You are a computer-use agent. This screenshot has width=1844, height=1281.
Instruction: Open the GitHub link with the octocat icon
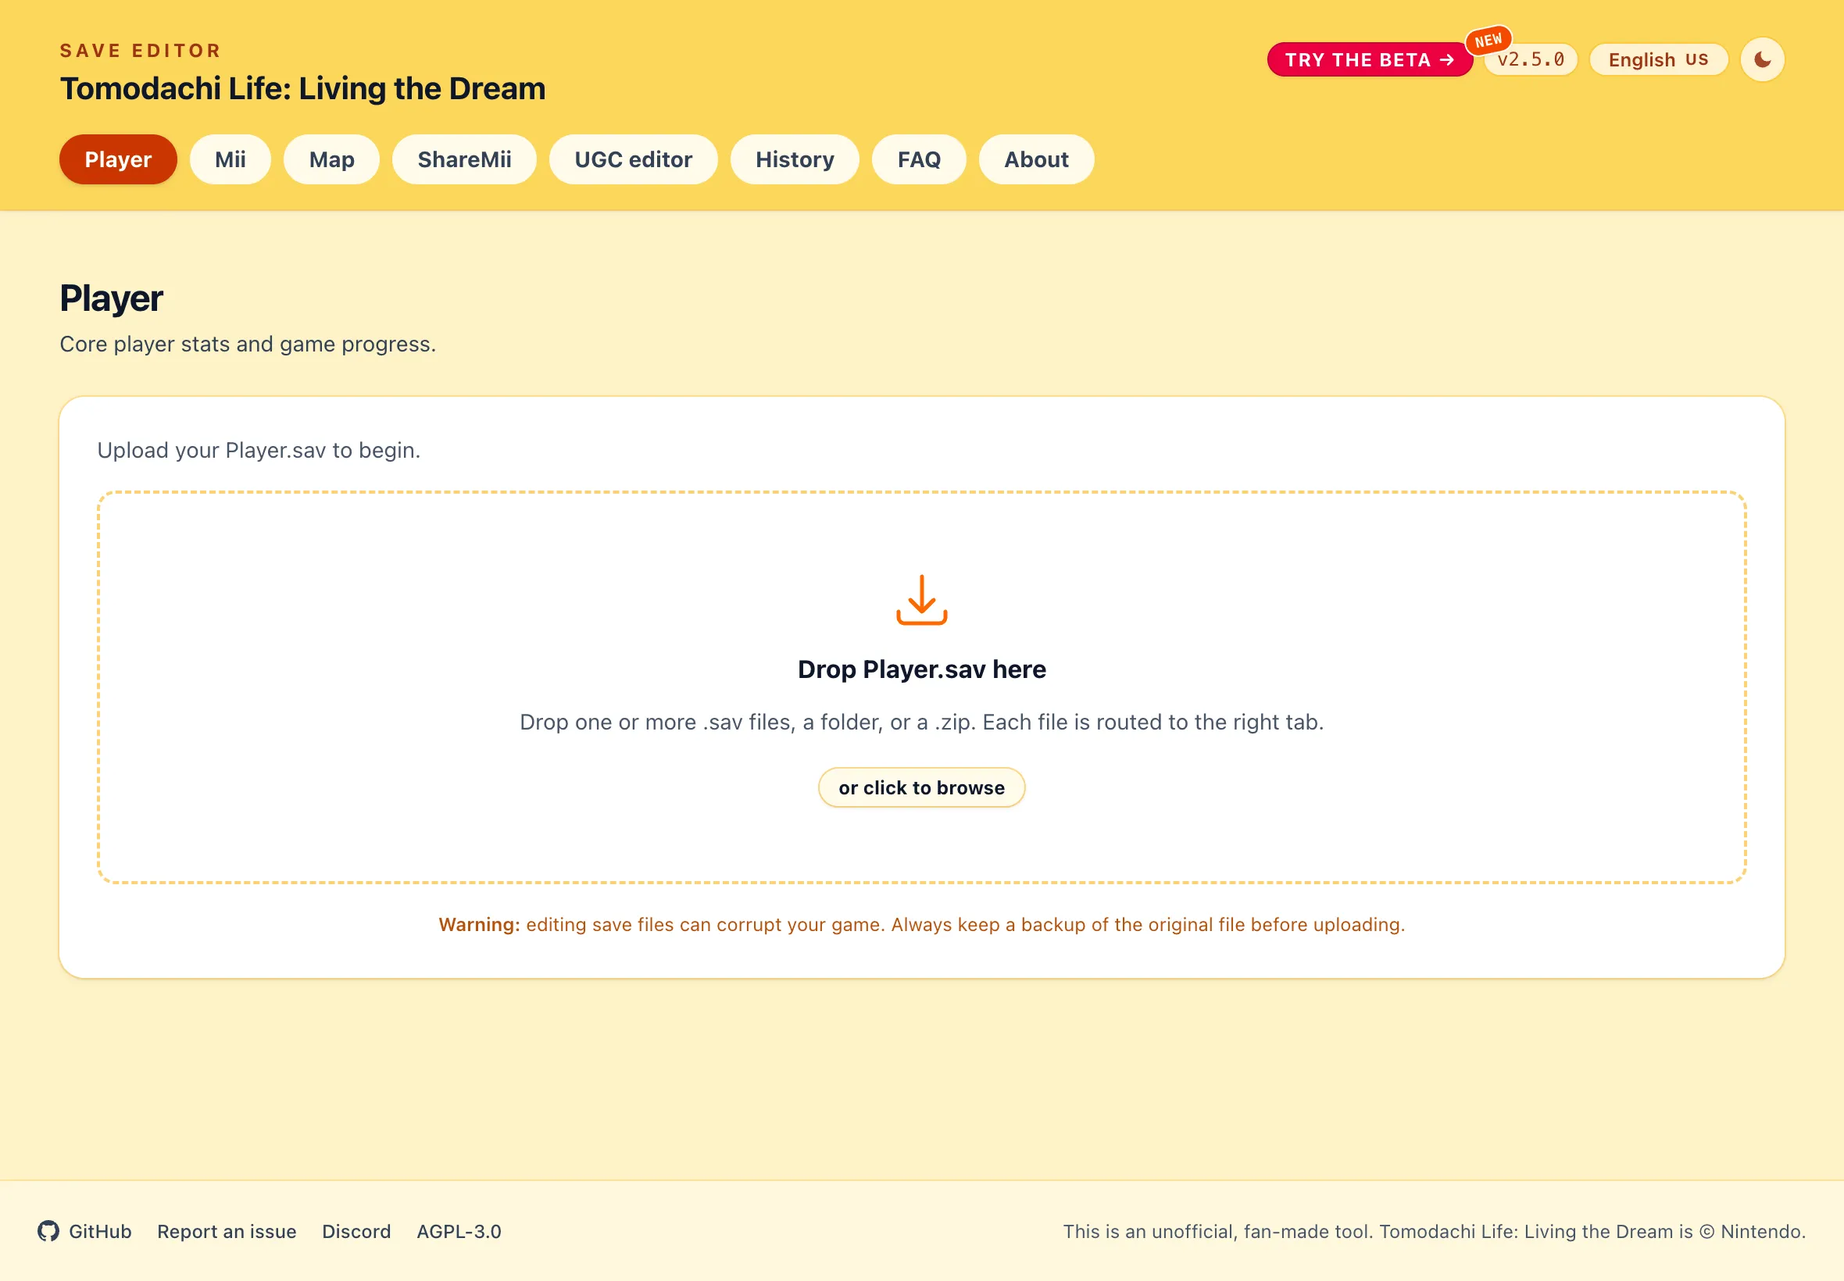click(x=84, y=1231)
